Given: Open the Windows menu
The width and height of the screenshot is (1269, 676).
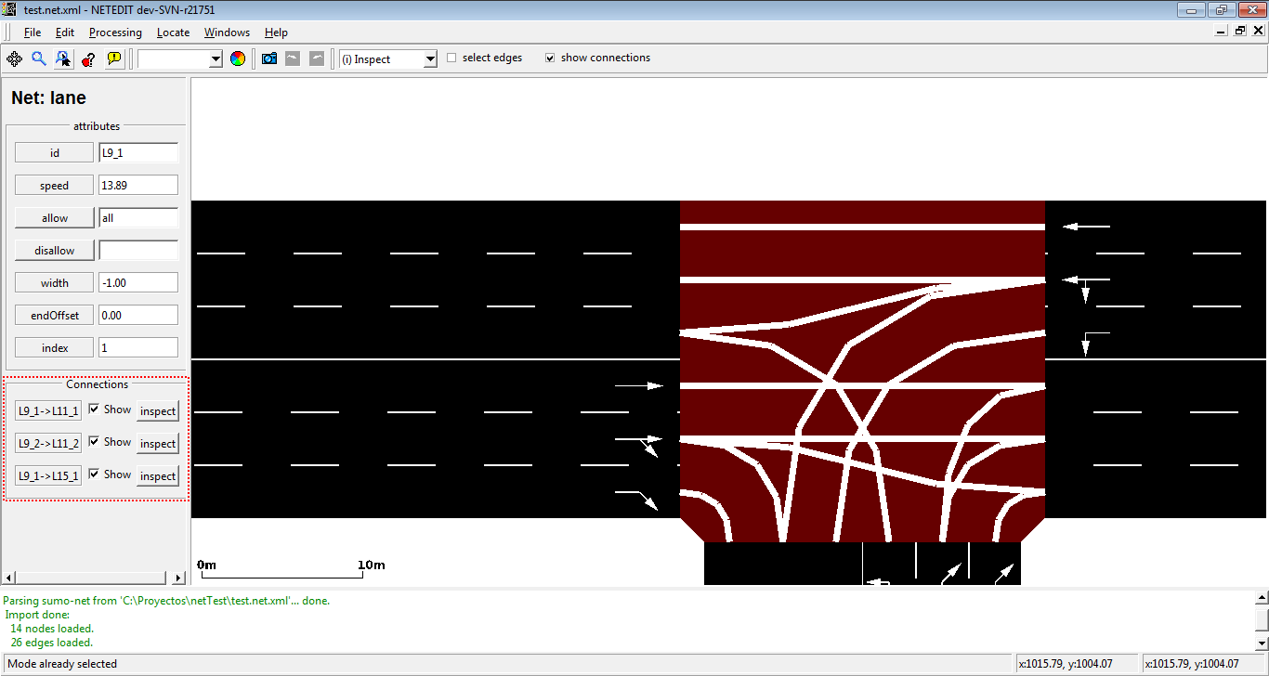Looking at the screenshot, I should [227, 32].
